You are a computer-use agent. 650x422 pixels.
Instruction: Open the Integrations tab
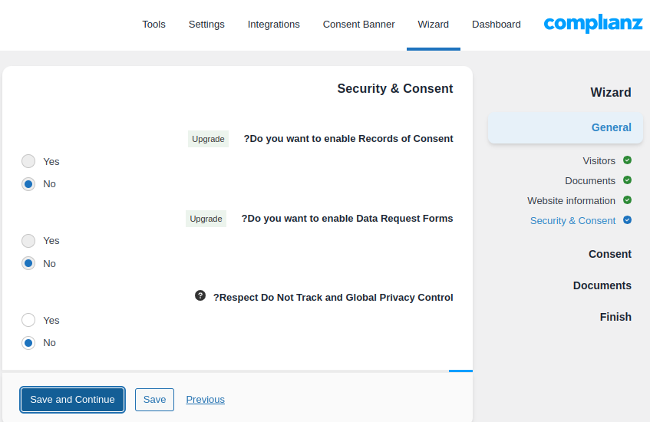point(273,25)
